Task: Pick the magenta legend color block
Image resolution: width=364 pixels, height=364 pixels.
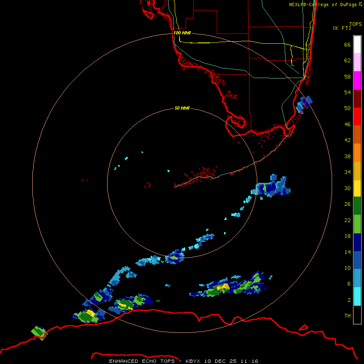Action: [357, 80]
